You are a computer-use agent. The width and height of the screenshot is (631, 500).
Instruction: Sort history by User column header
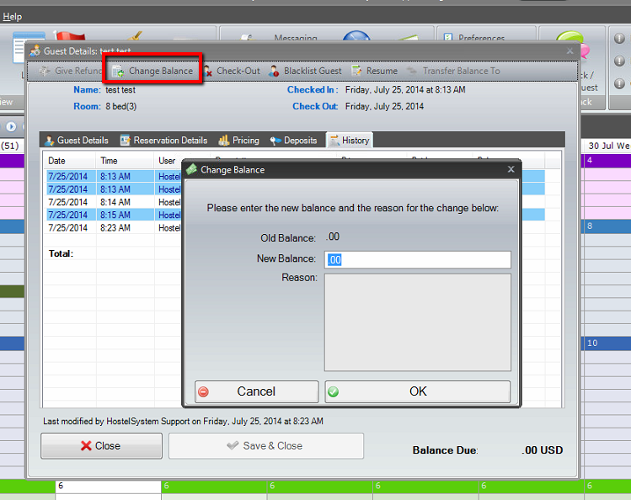tap(167, 161)
